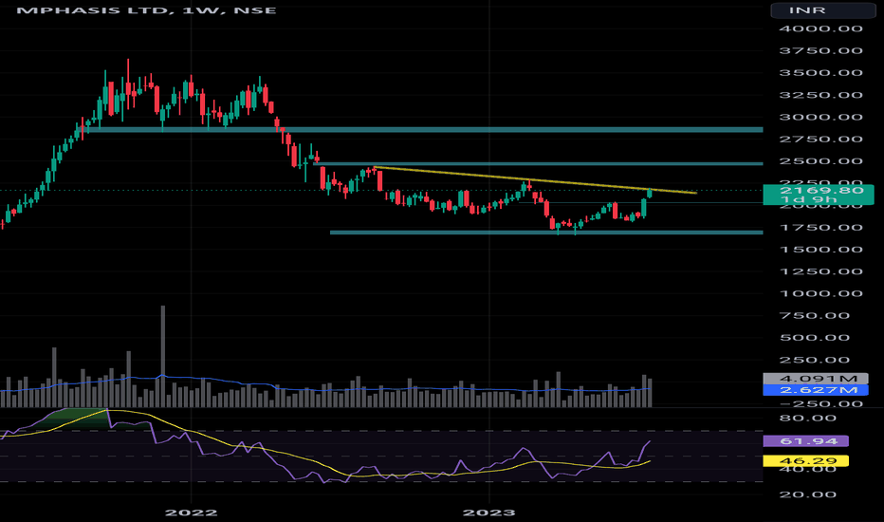Click the latest green candle at the trendline
Image resolution: width=884 pixels, height=522 pixels.
pos(650,193)
